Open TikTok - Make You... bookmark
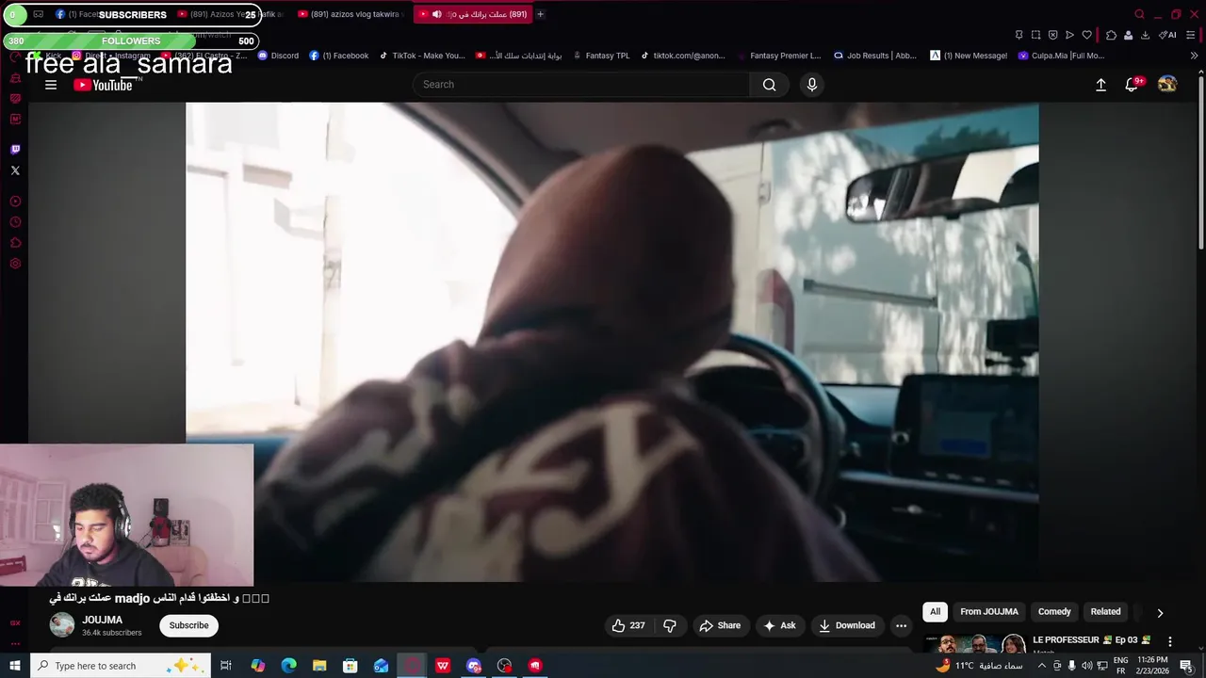1206x678 pixels. click(x=422, y=56)
